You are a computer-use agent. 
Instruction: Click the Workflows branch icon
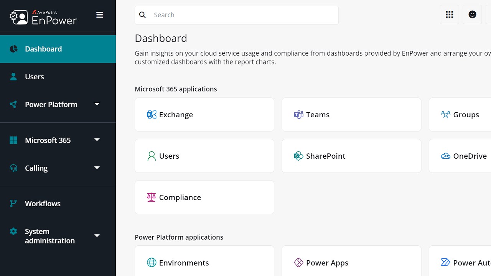(13, 204)
